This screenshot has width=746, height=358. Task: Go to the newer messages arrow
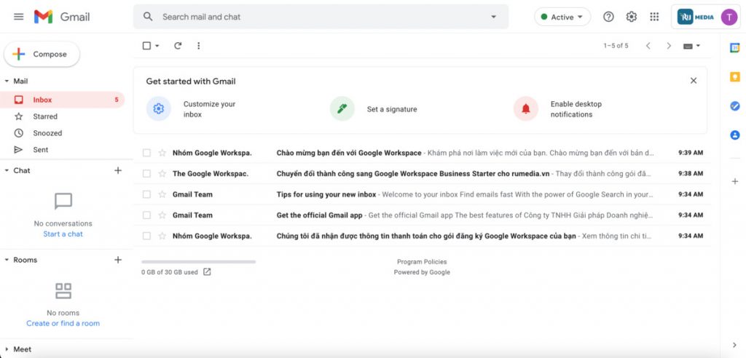(x=648, y=46)
